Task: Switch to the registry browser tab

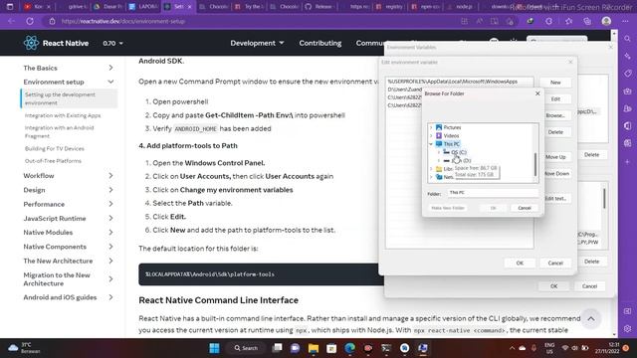Action: [389, 7]
